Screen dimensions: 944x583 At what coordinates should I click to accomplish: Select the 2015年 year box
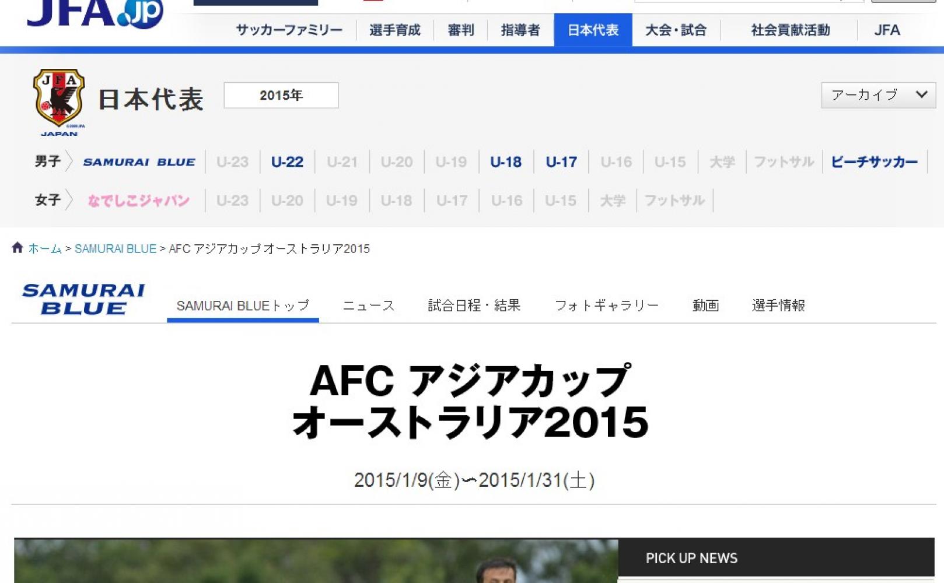click(281, 95)
